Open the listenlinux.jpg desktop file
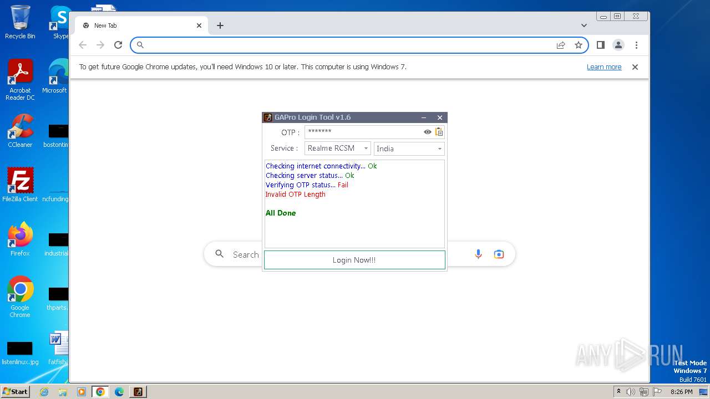This screenshot has width=710, height=399. (20, 352)
